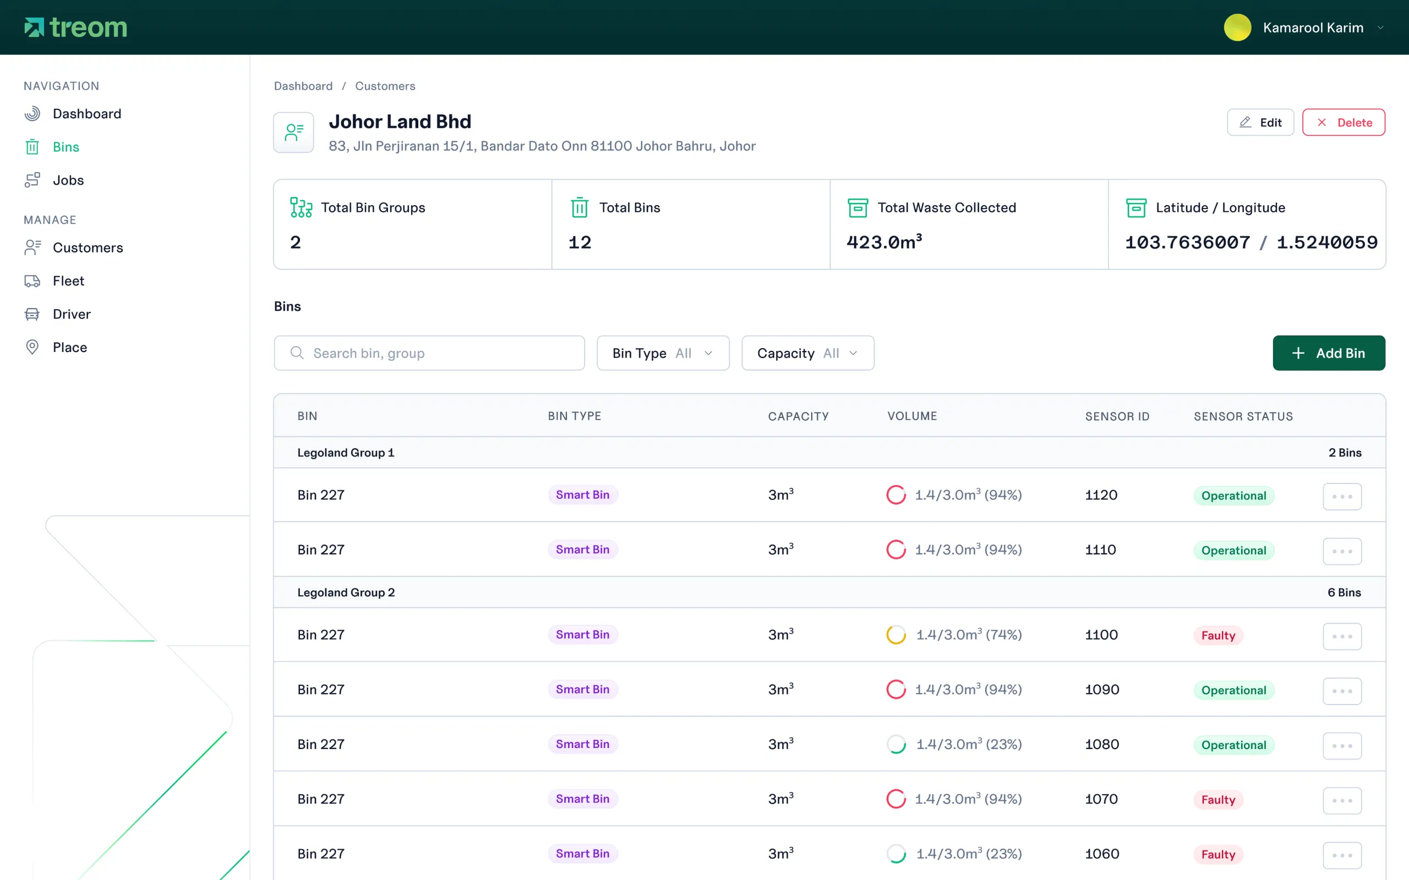Viewport: 1409px width, 880px height.
Task: Click the CAPACITY column header
Action: tap(798, 416)
